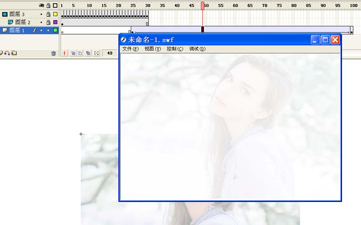This screenshot has height=225, width=361.
Task: Select the last keyframe of 图层 1 tween
Action: pos(352,30)
